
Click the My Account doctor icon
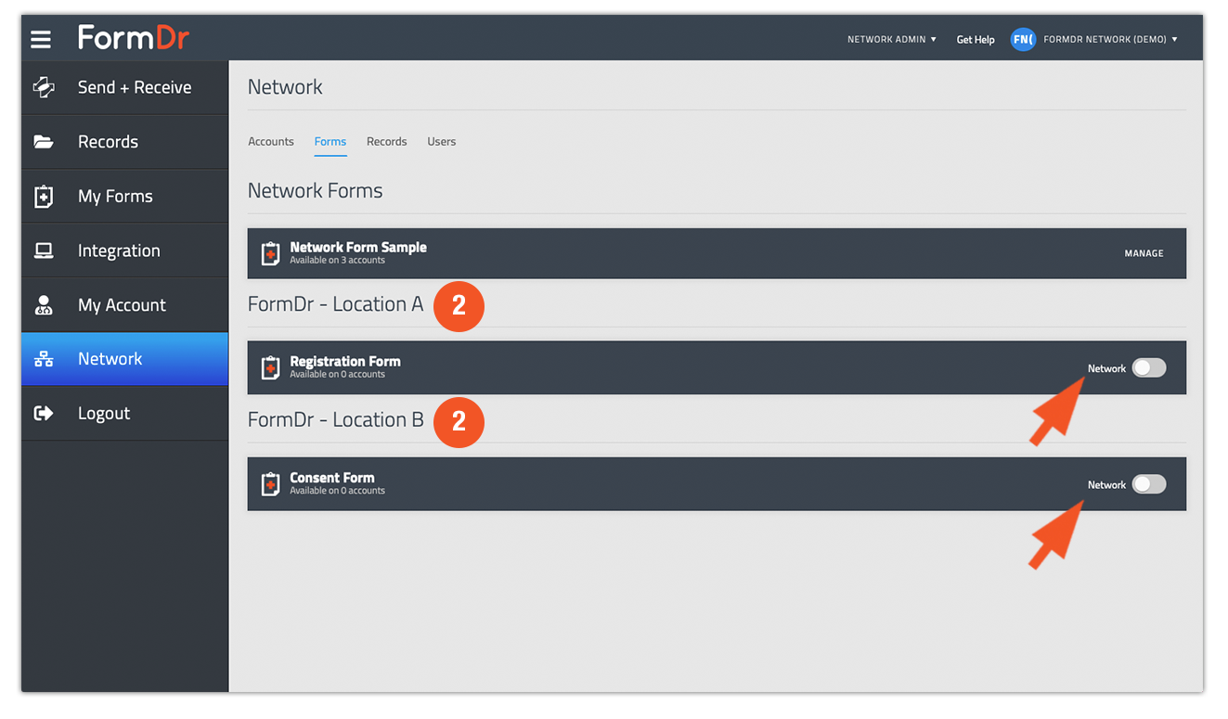(44, 305)
